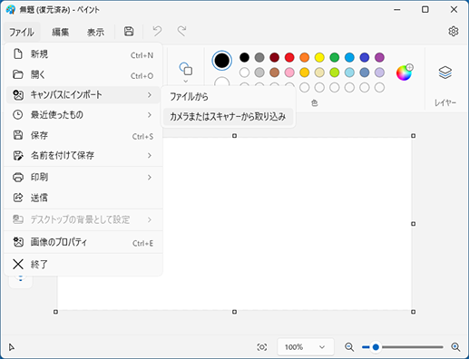Click the save icon in toolbar
This screenshot has height=359, width=469.
tap(129, 31)
